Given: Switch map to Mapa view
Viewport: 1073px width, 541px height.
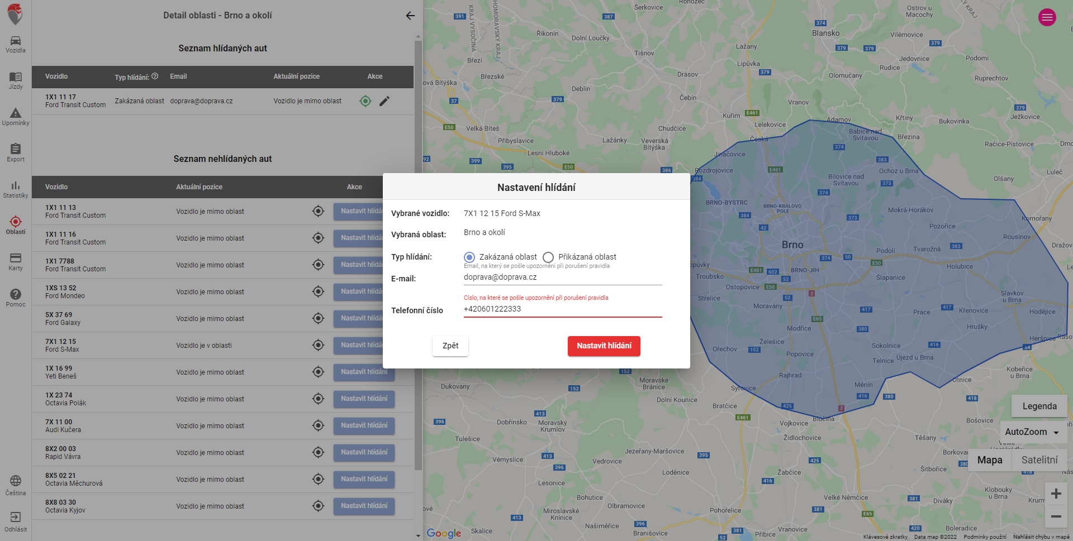Looking at the screenshot, I should click(x=989, y=460).
